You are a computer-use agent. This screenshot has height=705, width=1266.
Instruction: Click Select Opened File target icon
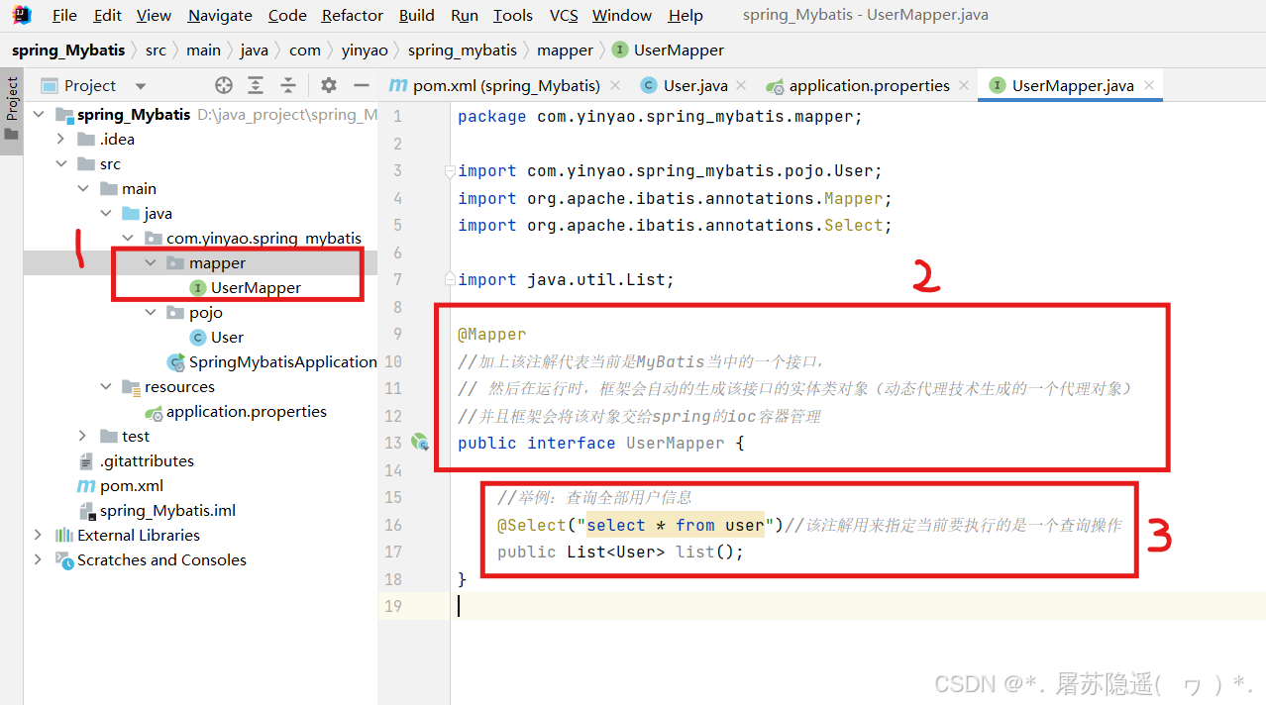224,86
